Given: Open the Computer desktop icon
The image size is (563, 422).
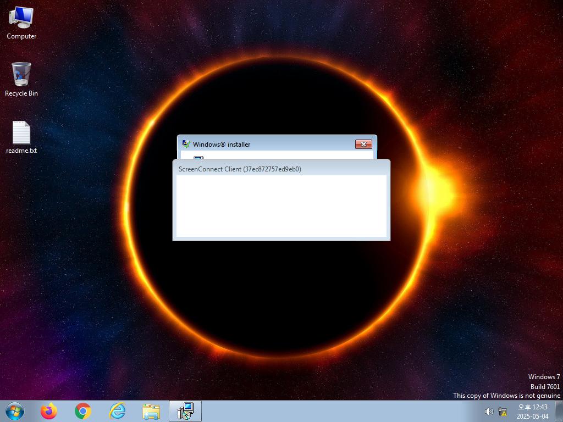Looking at the screenshot, I should point(21,23).
